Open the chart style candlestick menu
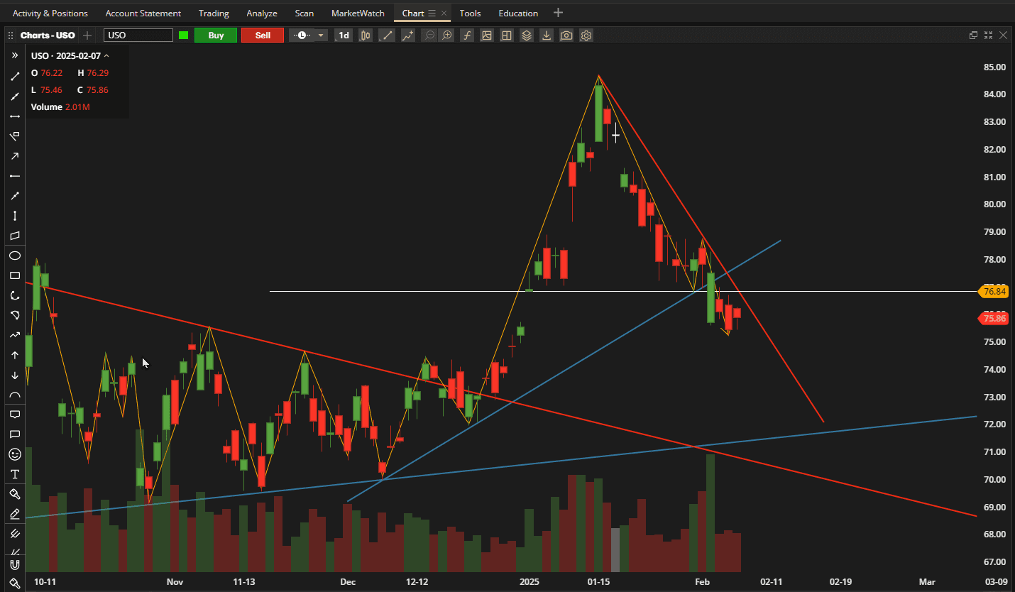 pos(366,35)
